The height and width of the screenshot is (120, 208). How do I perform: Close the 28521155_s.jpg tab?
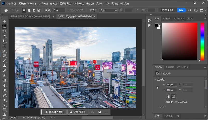[x=94, y=16]
